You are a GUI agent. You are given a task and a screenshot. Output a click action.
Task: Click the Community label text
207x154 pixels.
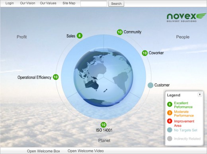click(133, 32)
